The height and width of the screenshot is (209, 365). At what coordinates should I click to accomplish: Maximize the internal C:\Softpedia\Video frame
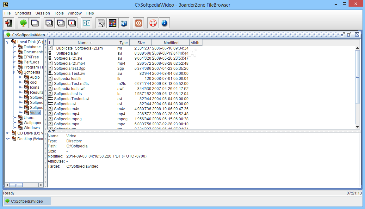point(349,35)
